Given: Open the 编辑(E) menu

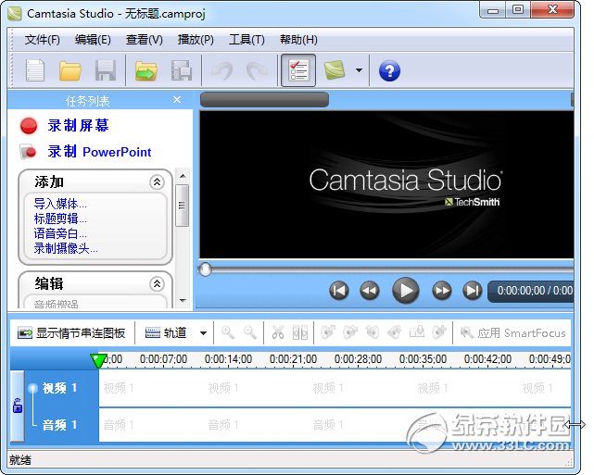Looking at the screenshot, I should (x=93, y=40).
